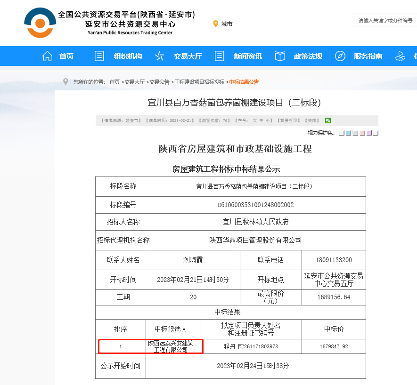Image resolution: width=417 pixels, height=385 pixels.
Task: Click the open-book icon beside 政策法规
Action: pyautogui.click(x=279, y=56)
